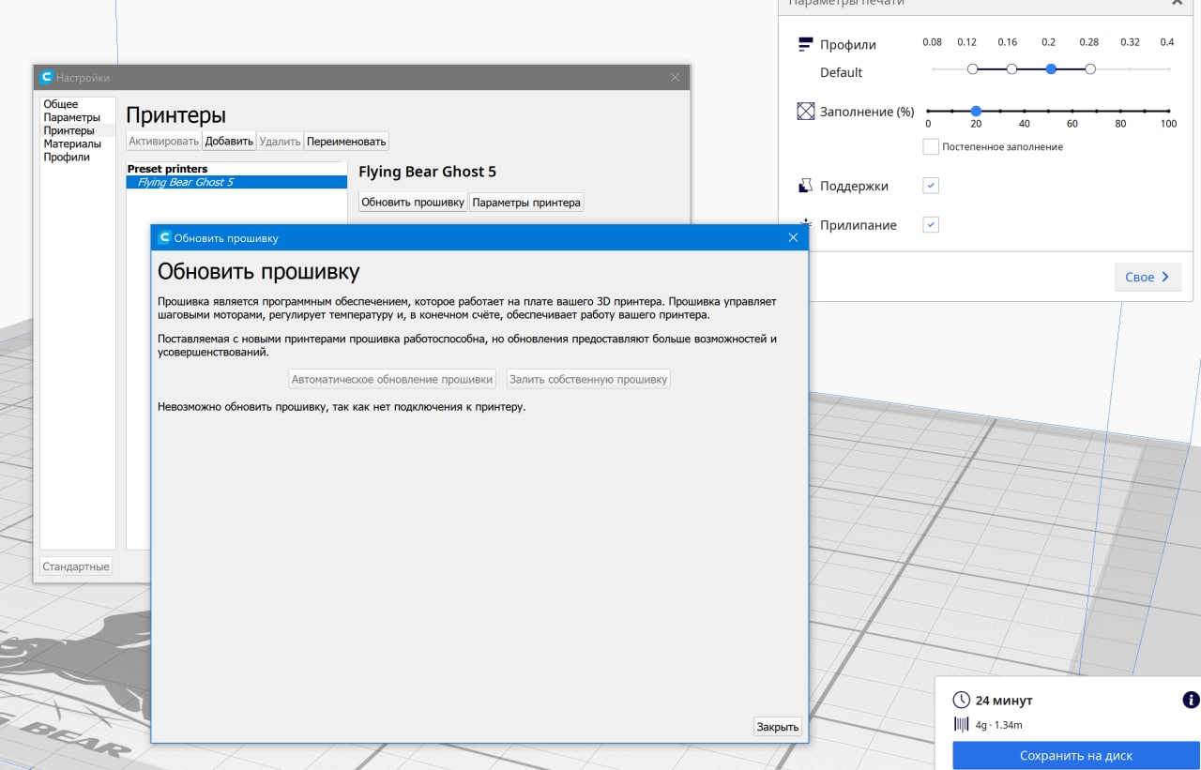1201x770 pixels.
Task: Click the Удалить button
Action: pyautogui.click(x=280, y=141)
